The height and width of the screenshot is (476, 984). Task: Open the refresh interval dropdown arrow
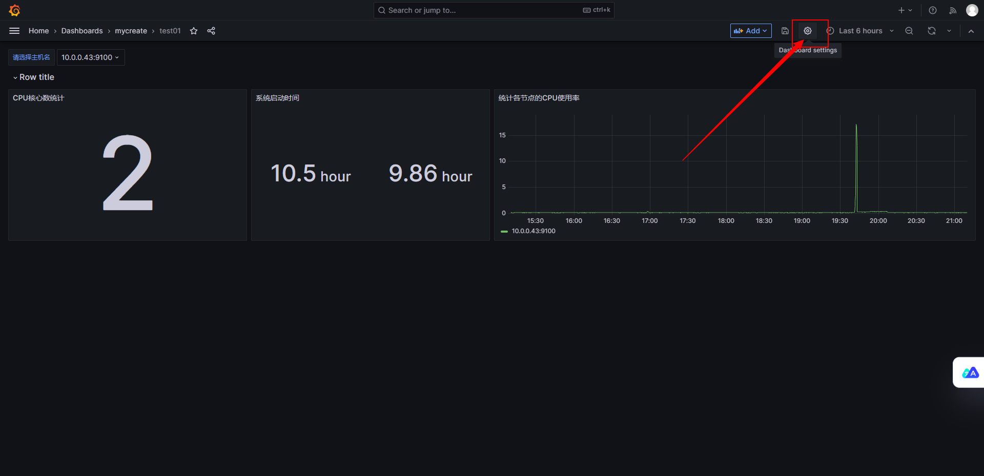[949, 31]
